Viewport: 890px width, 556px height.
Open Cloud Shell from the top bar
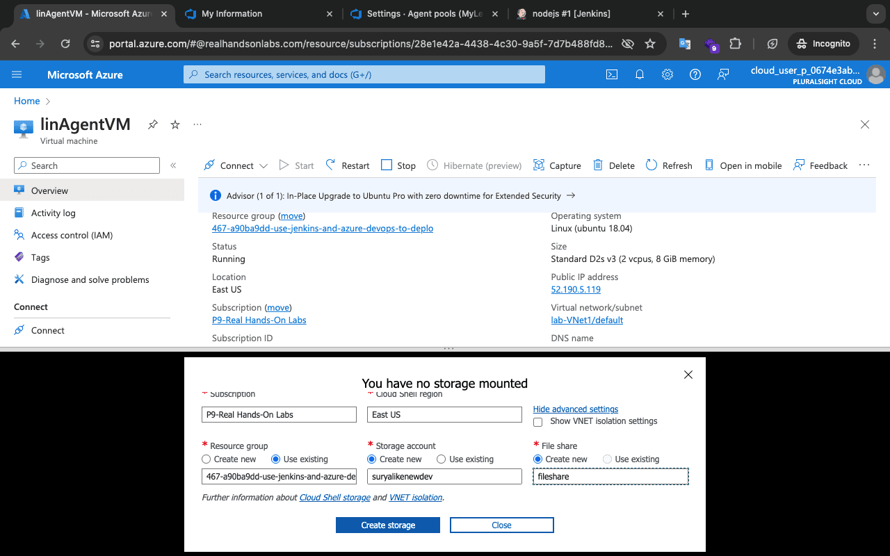pos(612,74)
